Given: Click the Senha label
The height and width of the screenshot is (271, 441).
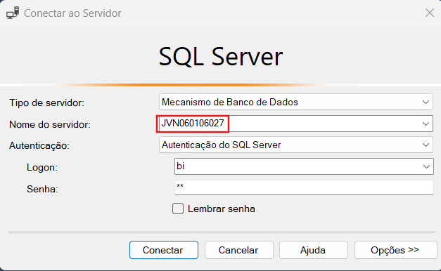Looking at the screenshot, I should point(42,189).
